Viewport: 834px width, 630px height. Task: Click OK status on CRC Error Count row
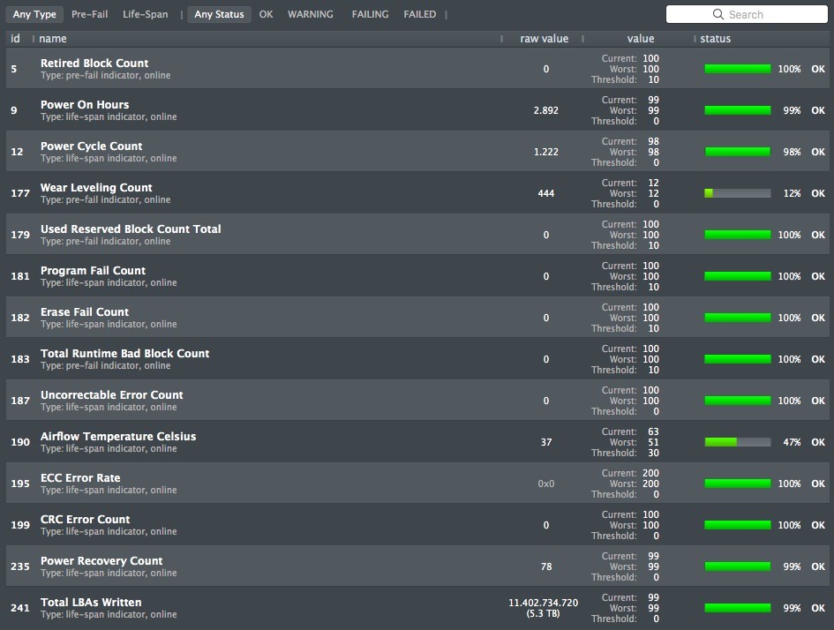coord(818,525)
